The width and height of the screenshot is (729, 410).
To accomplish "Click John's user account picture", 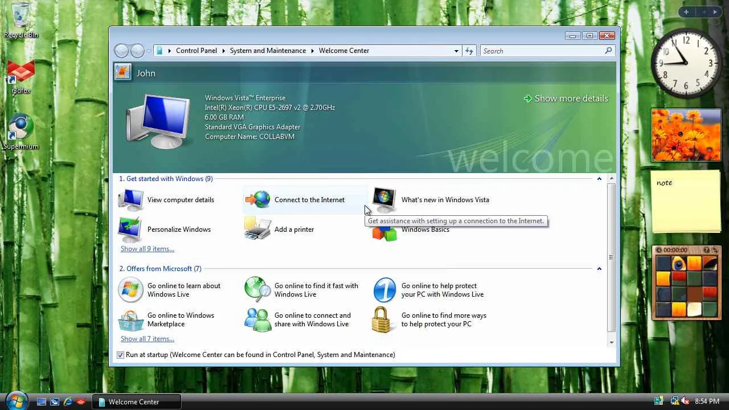I will [x=122, y=72].
